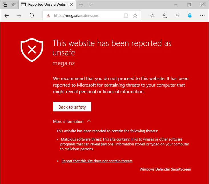Click the Back to safety button
Image resolution: width=209 pixels, height=184 pixels.
72,107
